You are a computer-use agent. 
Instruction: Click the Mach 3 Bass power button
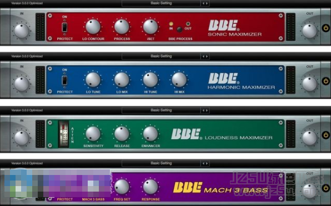pos(325,188)
